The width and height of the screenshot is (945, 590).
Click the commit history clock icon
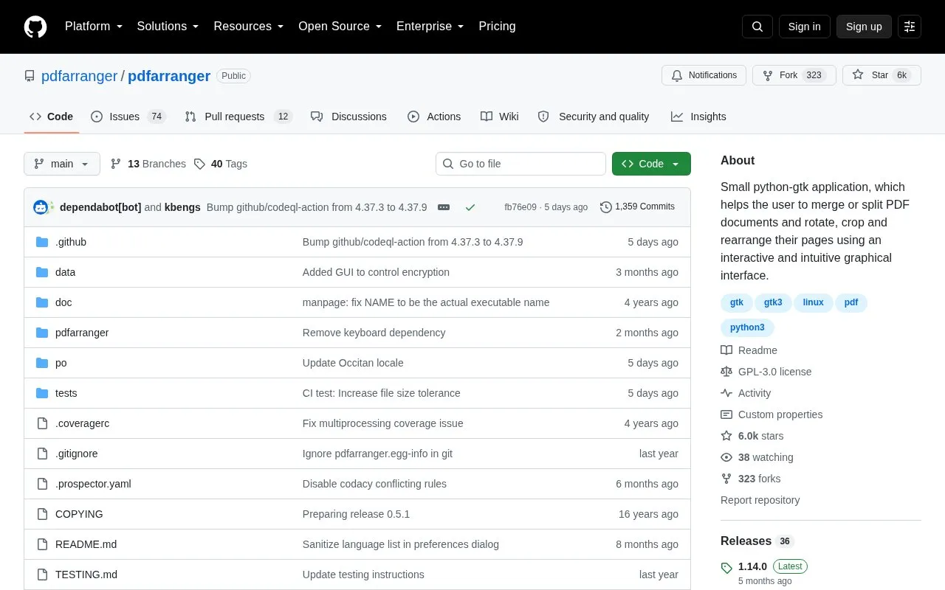tap(606, 207)
